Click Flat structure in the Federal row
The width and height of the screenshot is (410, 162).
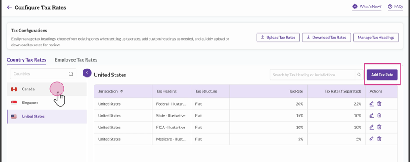pos(198,104)
